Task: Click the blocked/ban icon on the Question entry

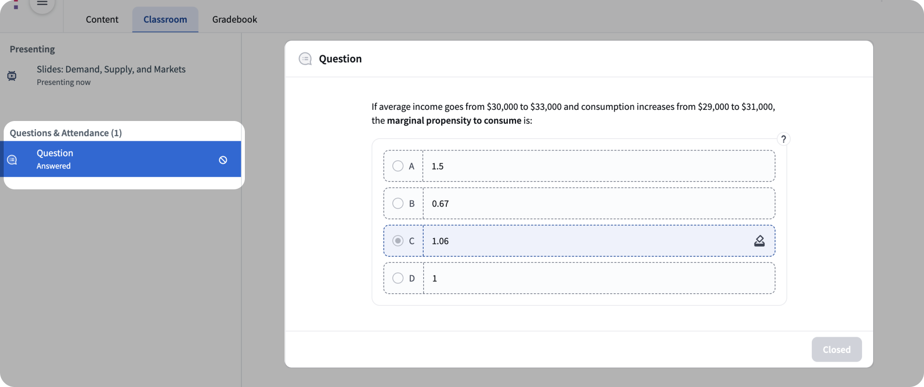Action: [223, 159]
